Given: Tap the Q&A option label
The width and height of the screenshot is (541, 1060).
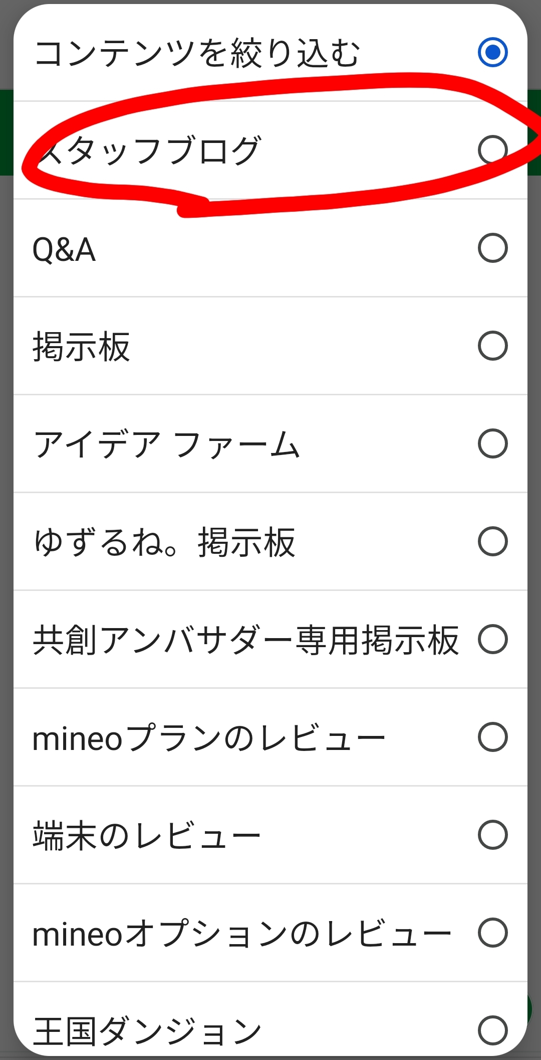Looking at the screenshot, I should [64, 249].
